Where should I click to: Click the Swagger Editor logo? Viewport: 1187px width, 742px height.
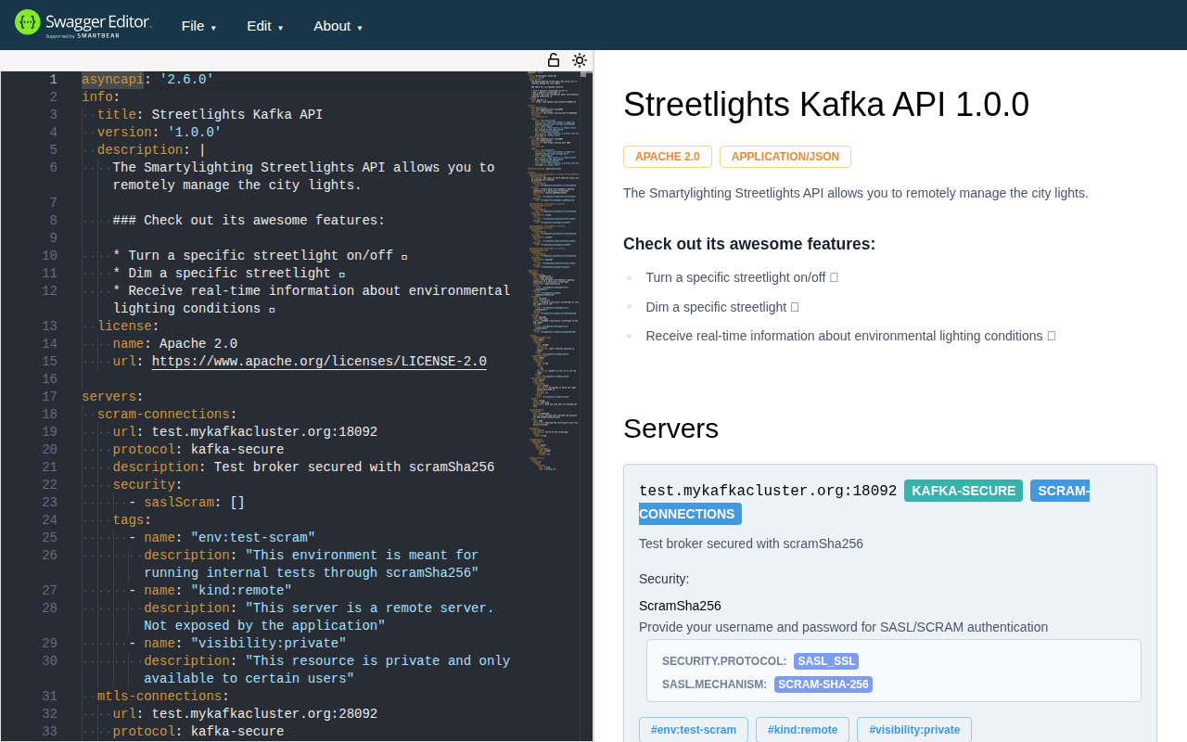point(83,23)
